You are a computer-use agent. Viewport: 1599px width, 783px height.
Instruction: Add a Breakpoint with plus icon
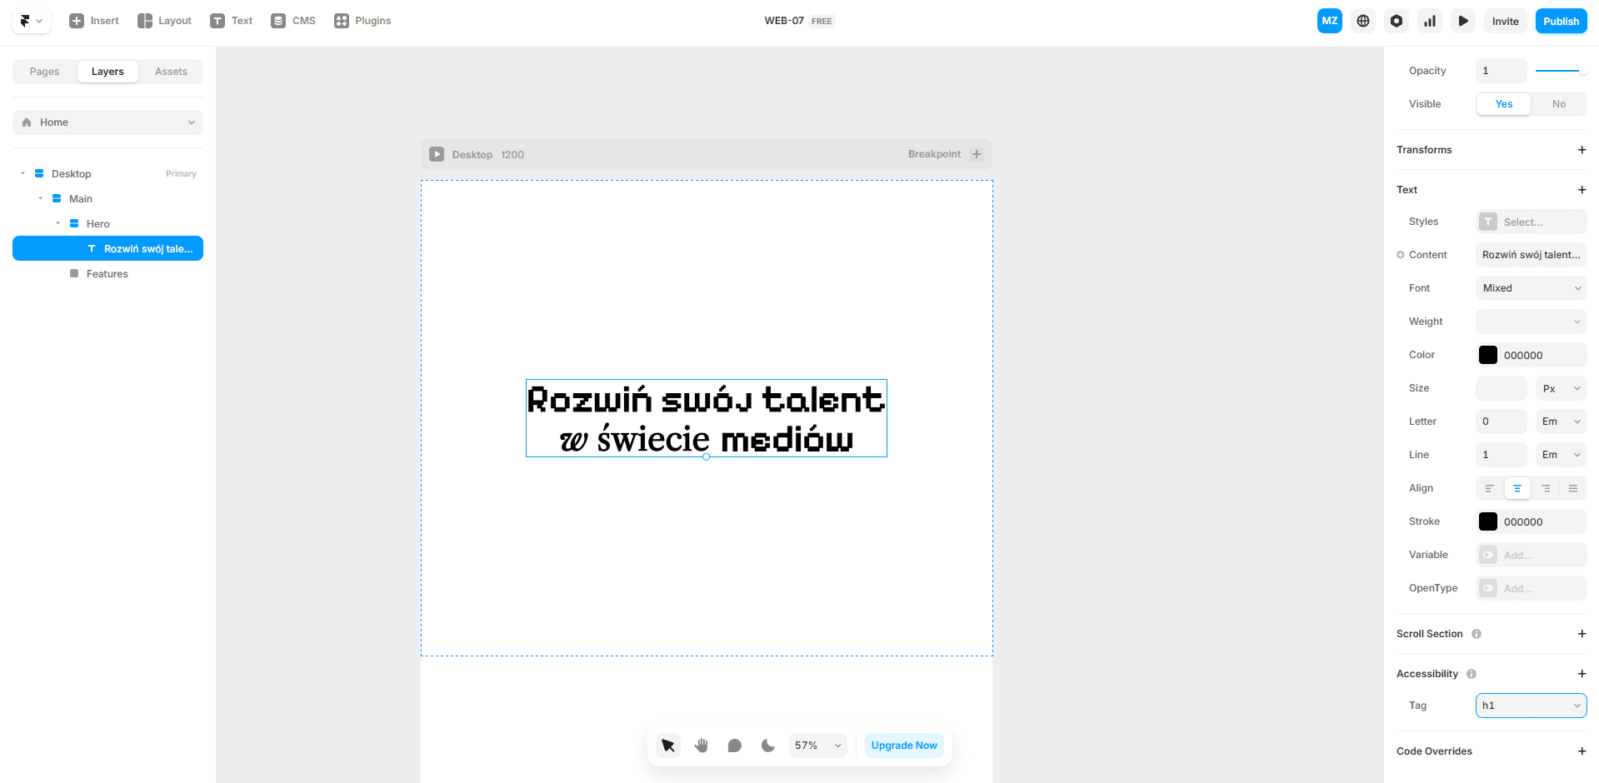click(977, 154)
